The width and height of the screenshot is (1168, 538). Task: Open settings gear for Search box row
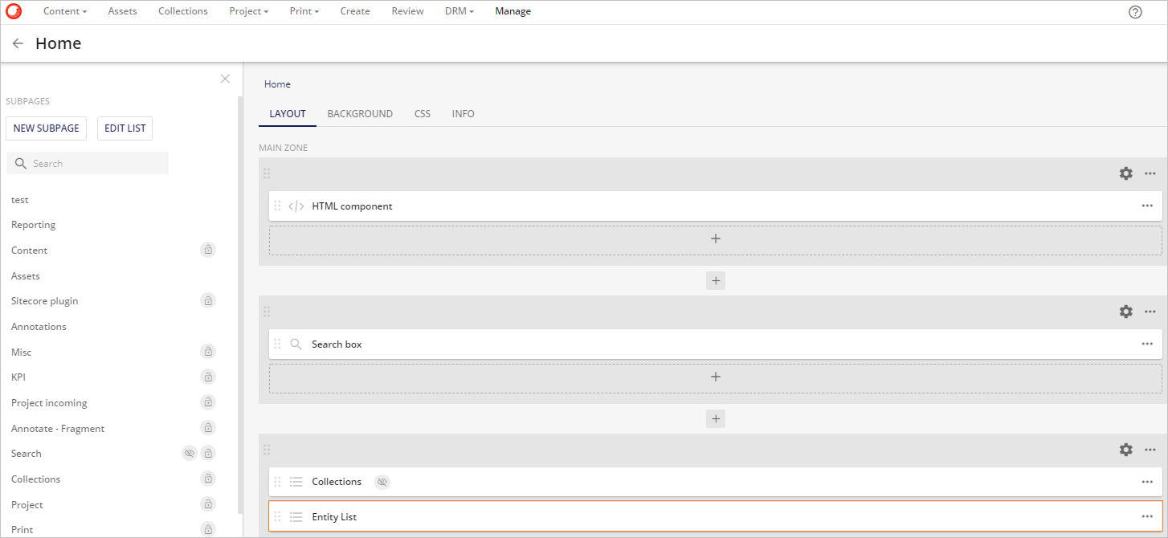click(1125, 312)
